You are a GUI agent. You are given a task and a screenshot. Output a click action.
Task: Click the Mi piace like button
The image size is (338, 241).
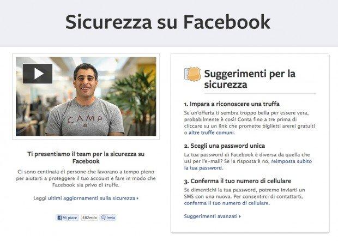pos(67,218)
